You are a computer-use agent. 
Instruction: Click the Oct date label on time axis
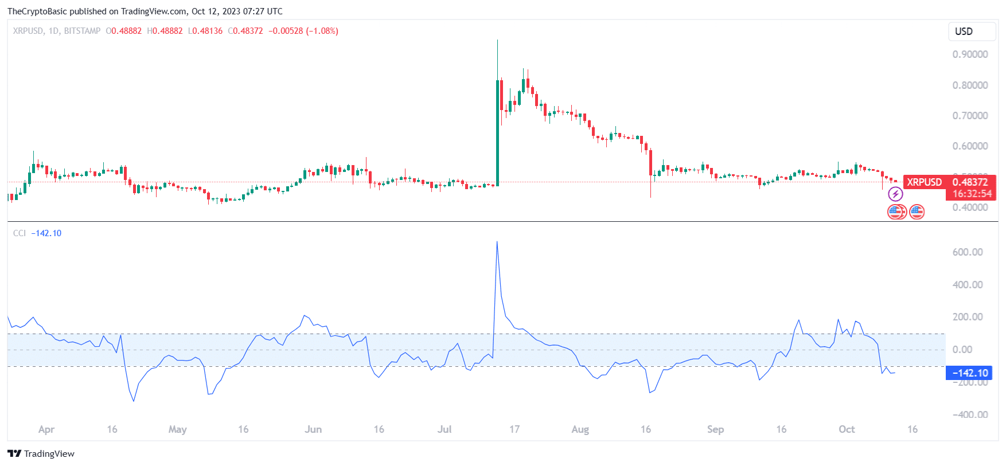coord(847,429)
